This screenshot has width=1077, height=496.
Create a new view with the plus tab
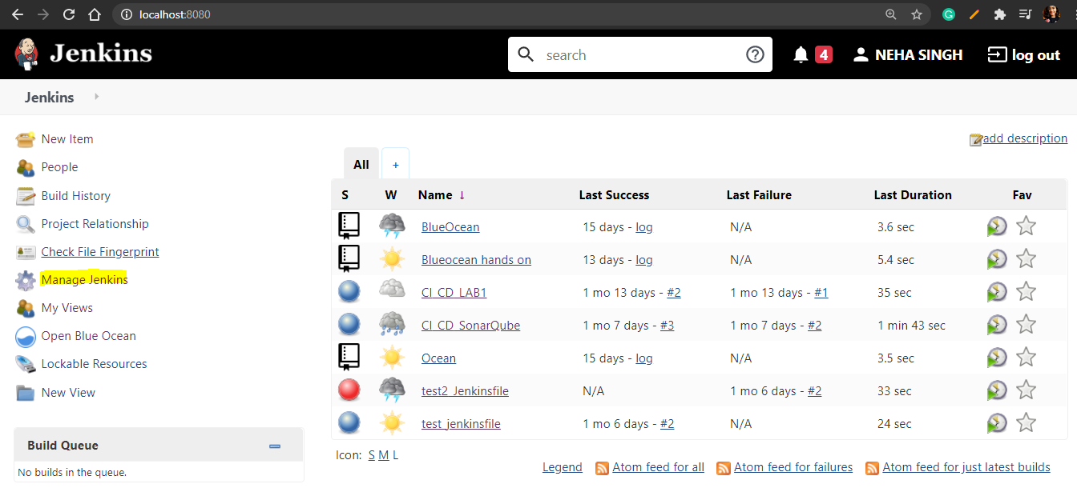pyautogui.click(x=395, y=163)
